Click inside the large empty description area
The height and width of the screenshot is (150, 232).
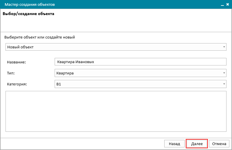point(116,111)
